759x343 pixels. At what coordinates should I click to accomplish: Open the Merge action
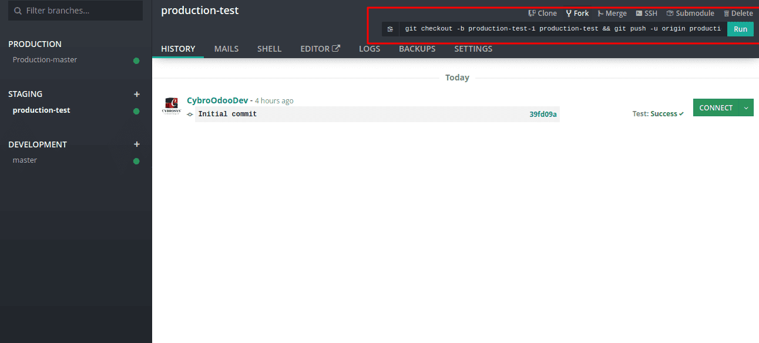coord(612,13)
